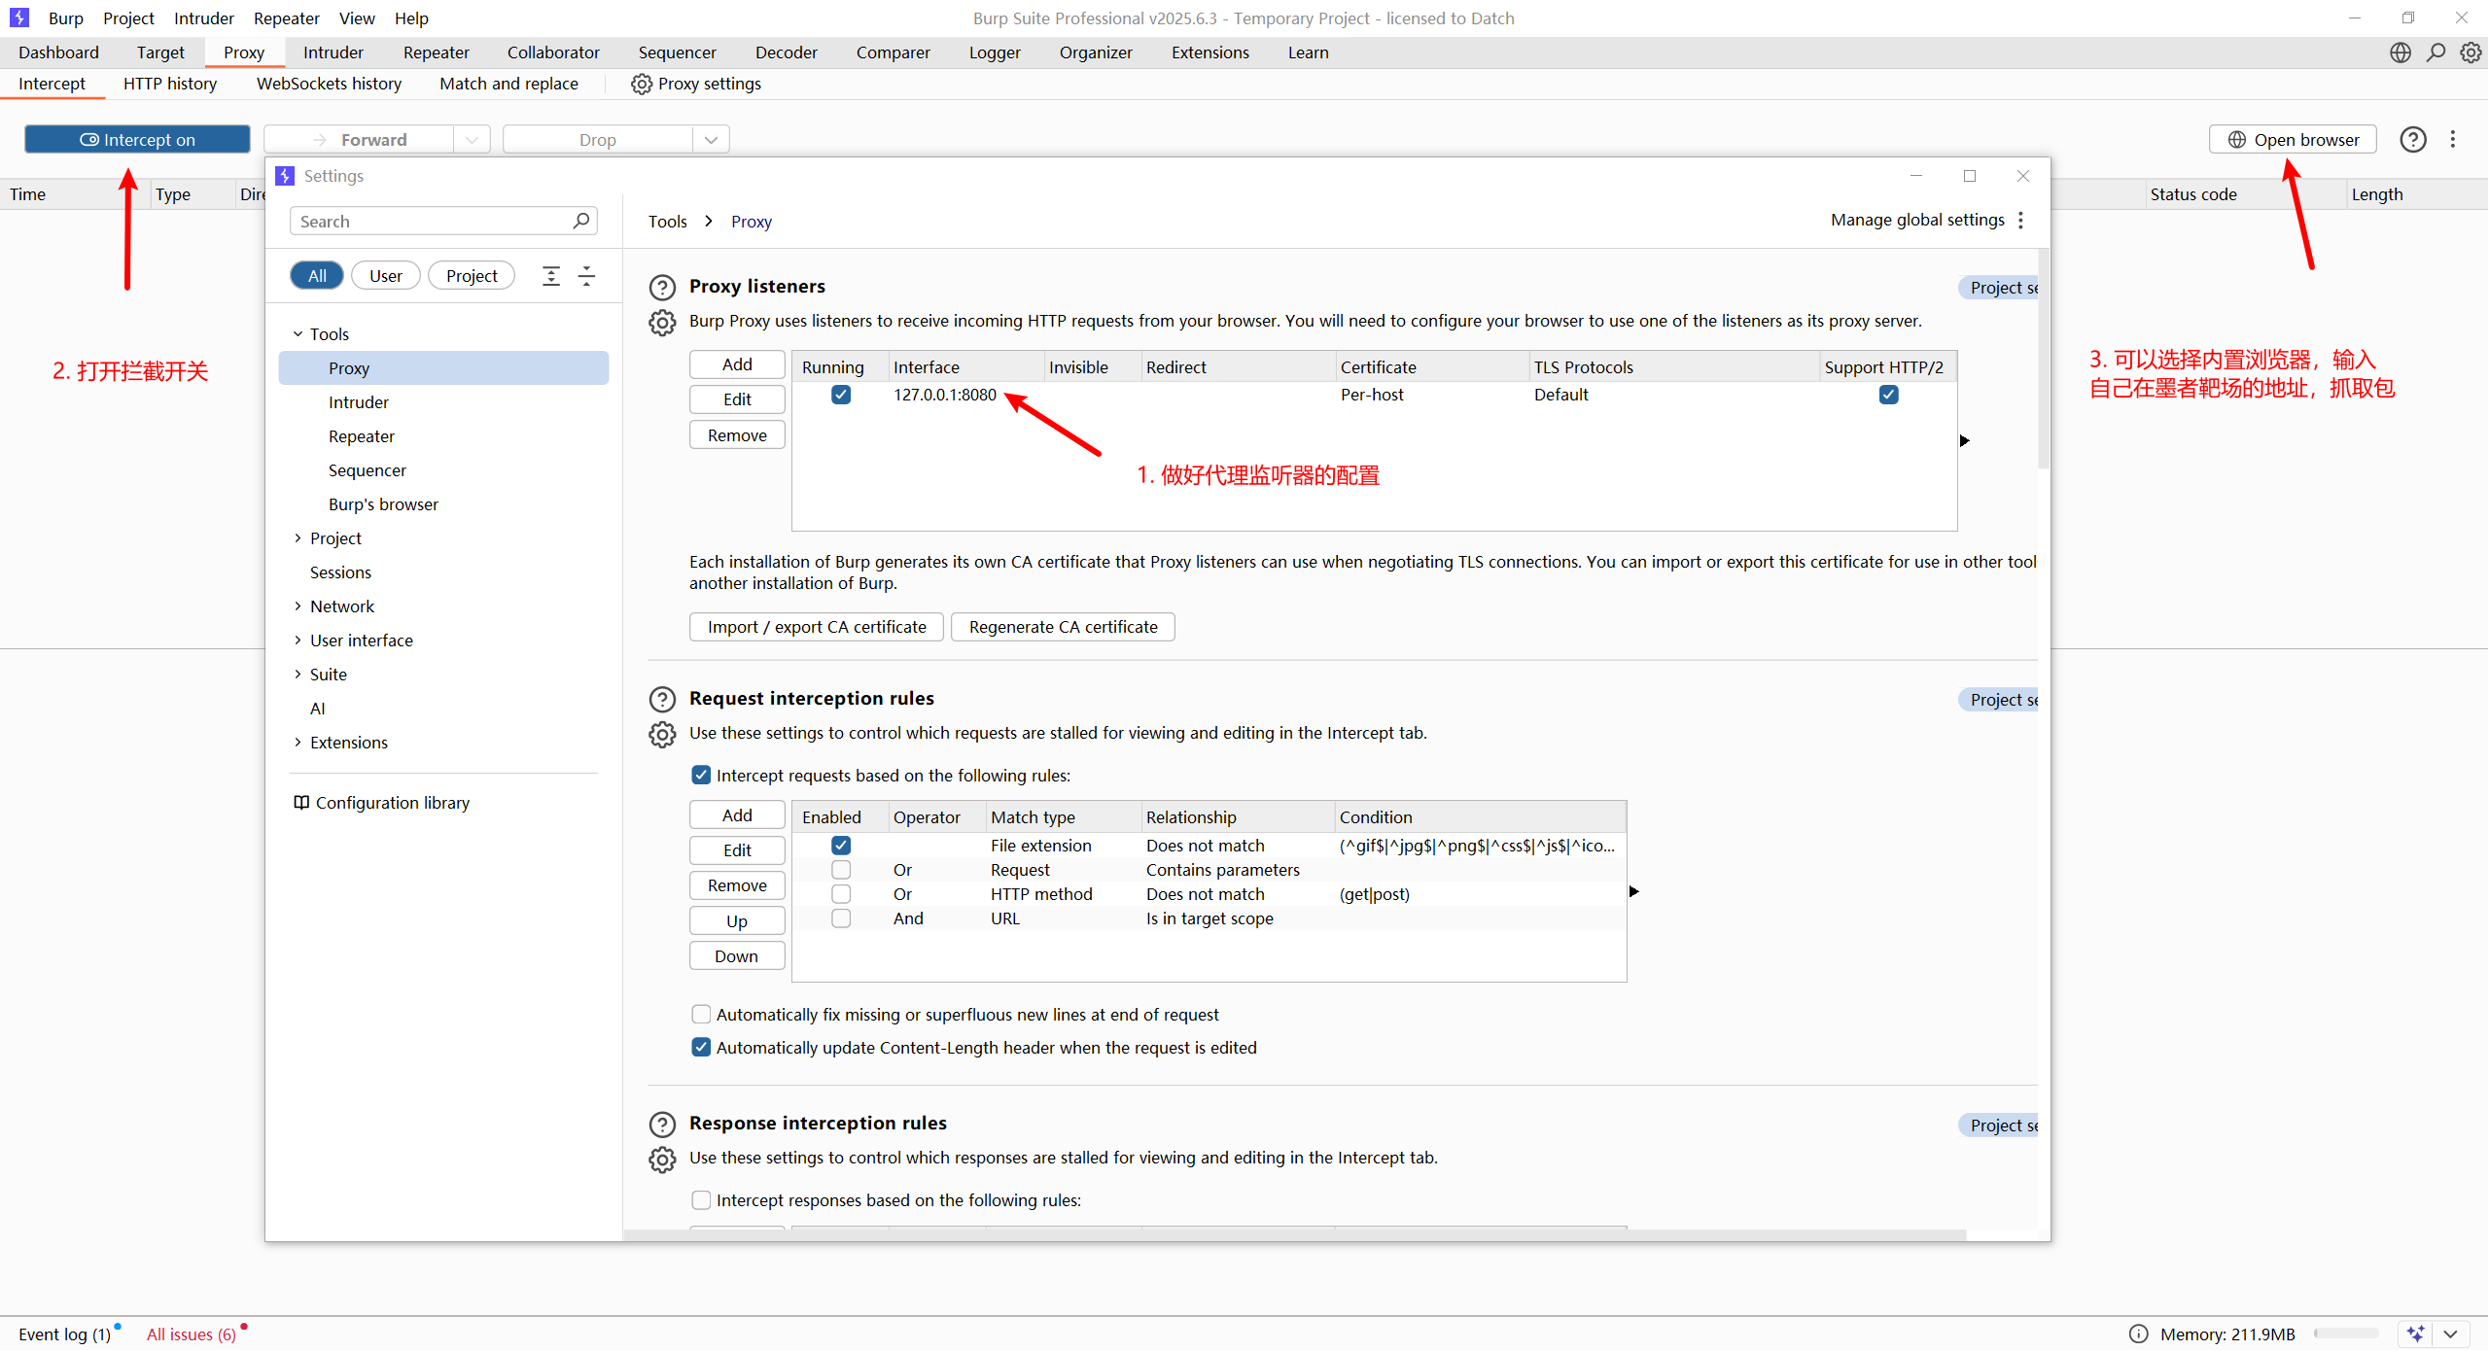
Task: Click the Proxy settings gear icon
Action: [641, 84]
